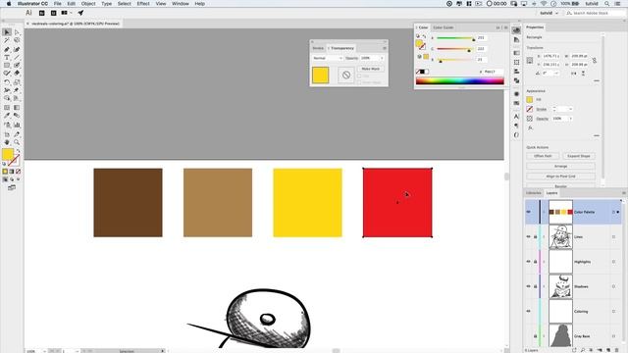
Task: Click the Search Adobe Stock field
Action: 594,13
